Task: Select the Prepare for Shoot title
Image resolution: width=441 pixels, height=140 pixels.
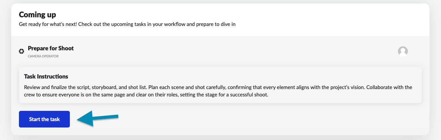Action: coord(51,48)
